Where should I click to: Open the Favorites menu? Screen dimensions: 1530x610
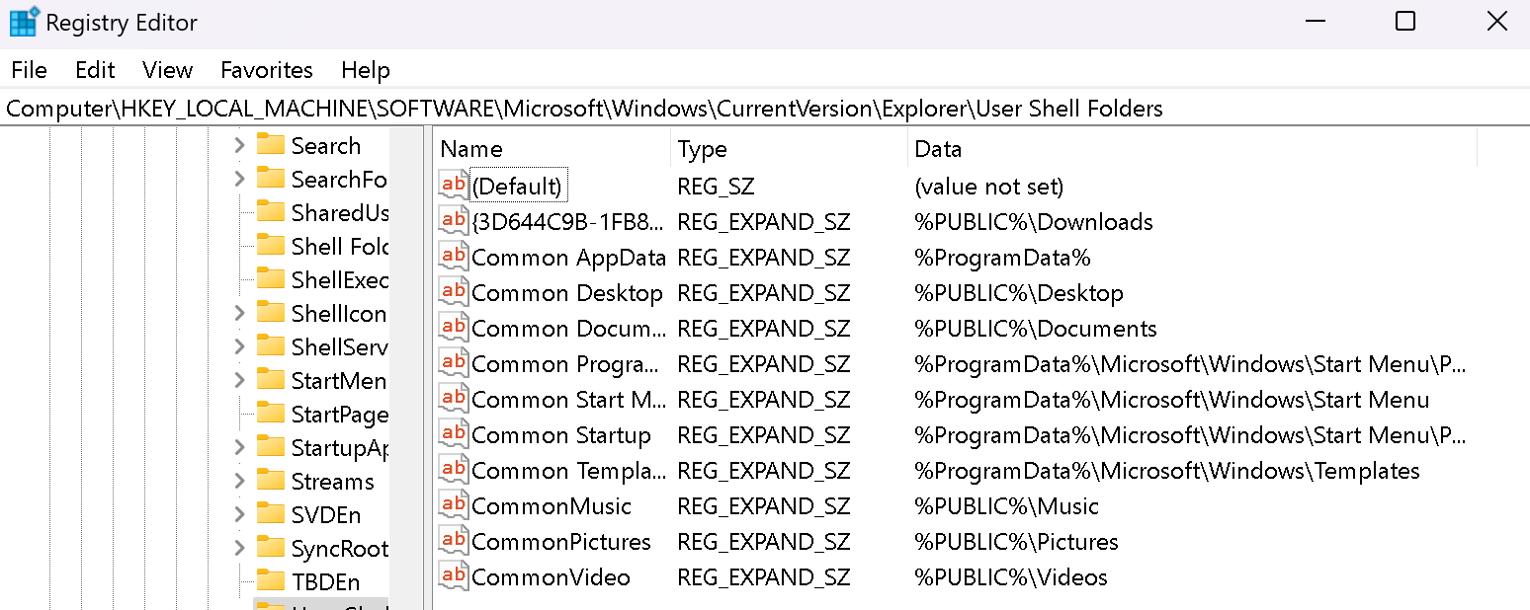click(x=267, y=70)
